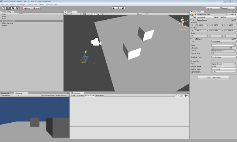Open the Transform component help icon

pyautogui.click(x=233, y=20)
